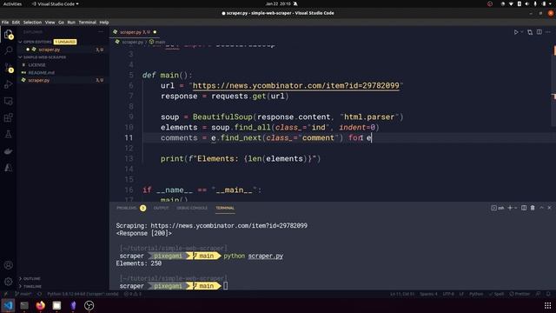Open the Explorer view in activity bar
Viewport: 556px width, 313px height.
point(9,34)
